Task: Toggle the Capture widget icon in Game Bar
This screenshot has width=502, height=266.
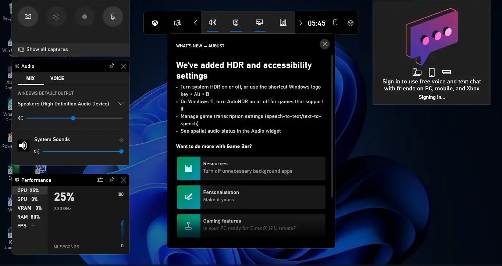Action: [236, 23]
